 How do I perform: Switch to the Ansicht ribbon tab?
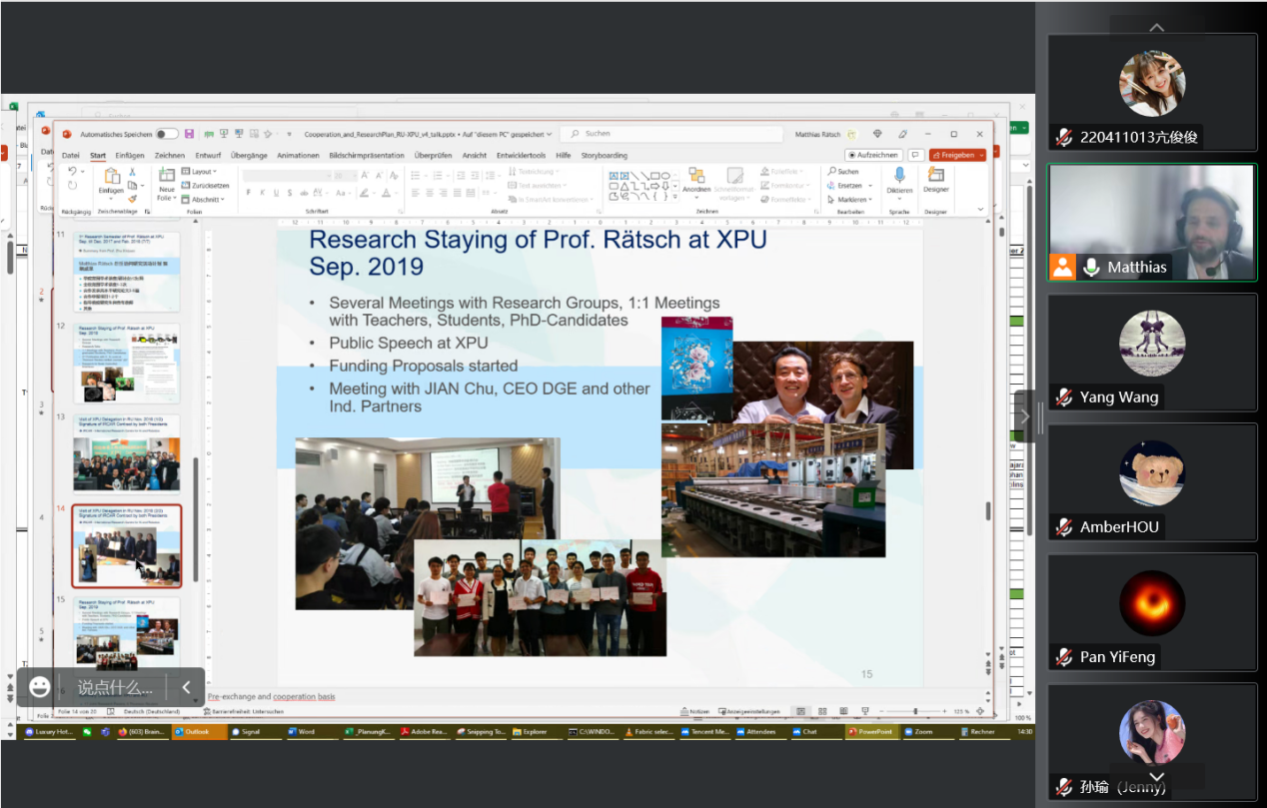tap(475, 156)
